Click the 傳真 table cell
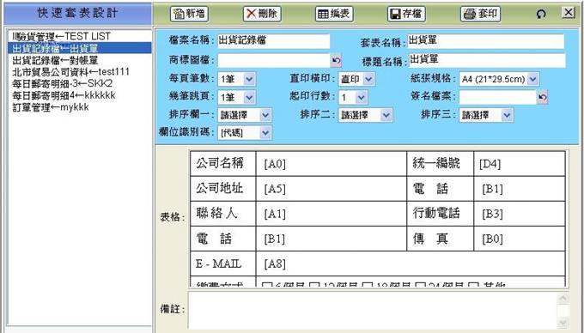The height and width of the screenshot is (333, 584). pyautogui.click(x=440, y=239)
